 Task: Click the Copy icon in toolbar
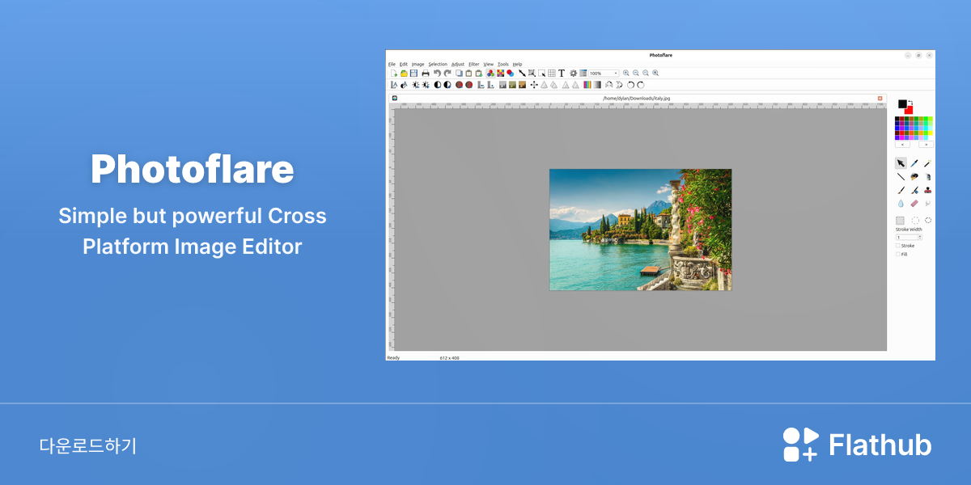tap(459, 73)
